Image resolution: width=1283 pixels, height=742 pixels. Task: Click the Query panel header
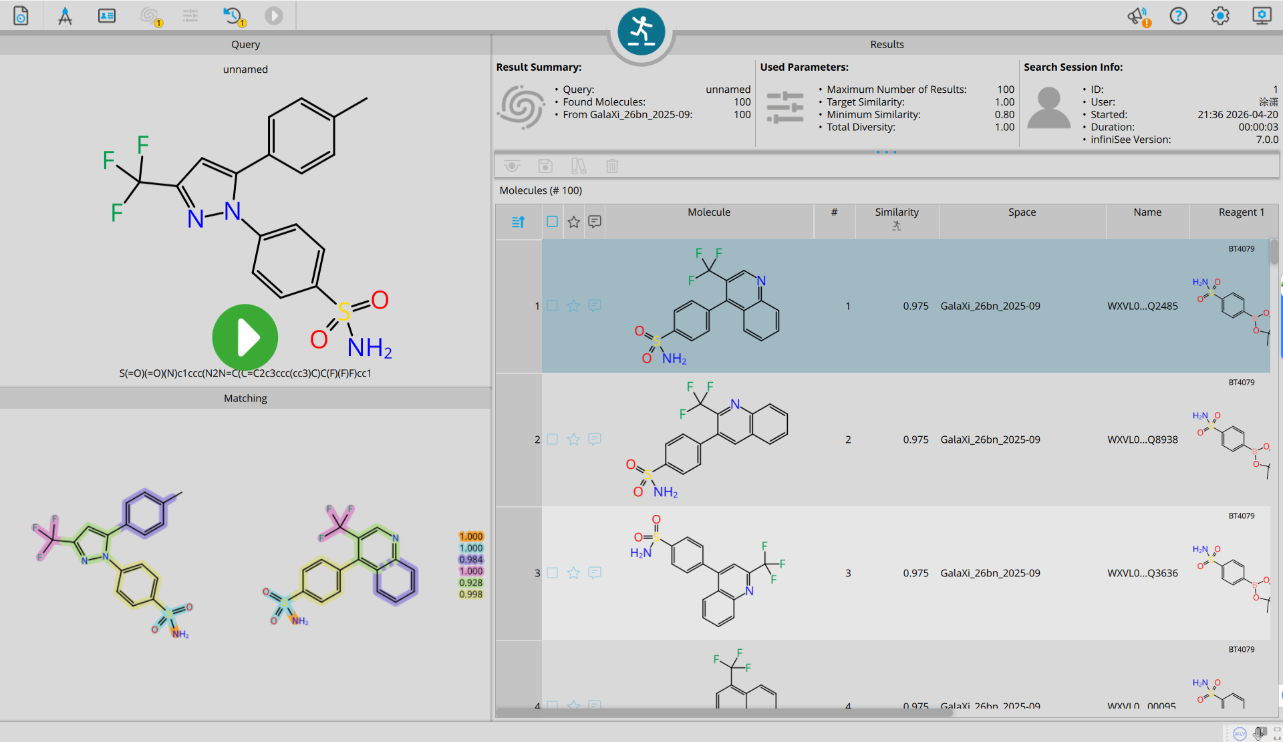(x=245, y=44)
